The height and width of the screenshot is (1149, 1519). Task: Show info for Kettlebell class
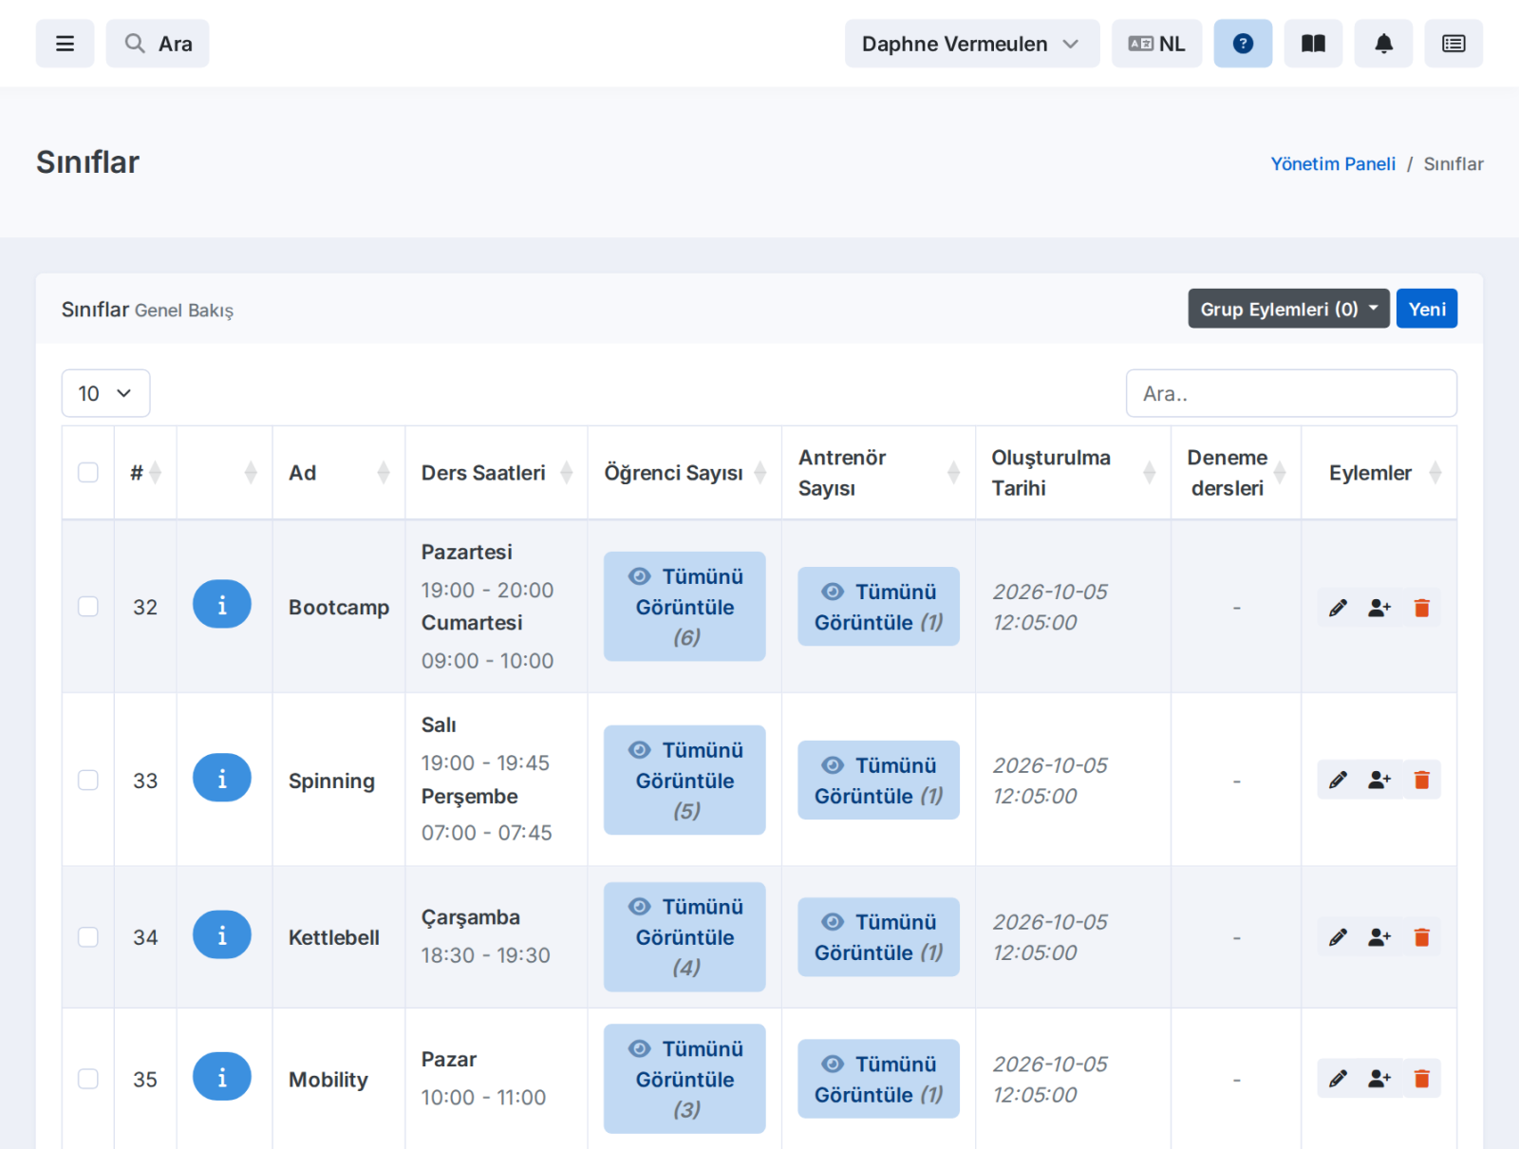(x=222, y=935)
